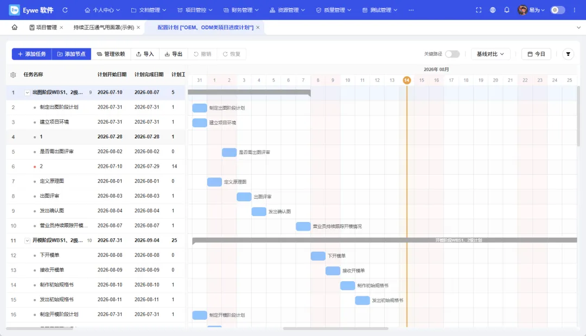Open the 财务管理 menu

(x=241, y=10)
